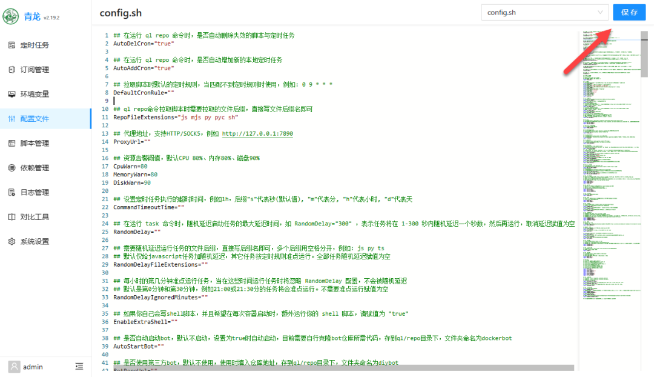Click the 脚本管理 sidebar icon
Screen dimensions: 654x377
(12, 143)
